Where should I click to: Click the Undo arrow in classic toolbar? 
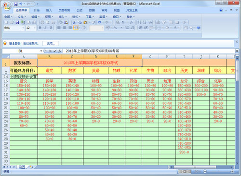[99, 22]
